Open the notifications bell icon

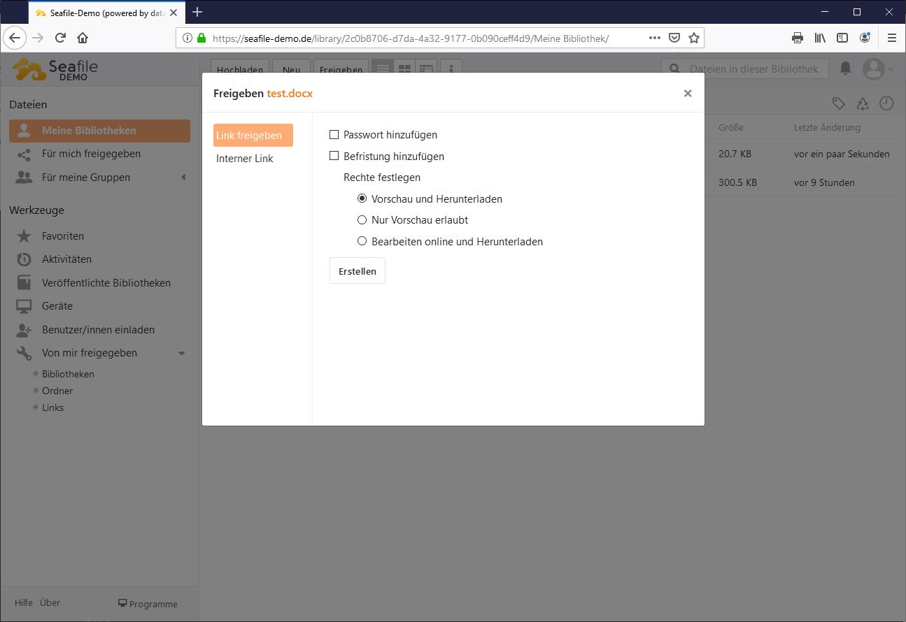click(x=845, y=68)
